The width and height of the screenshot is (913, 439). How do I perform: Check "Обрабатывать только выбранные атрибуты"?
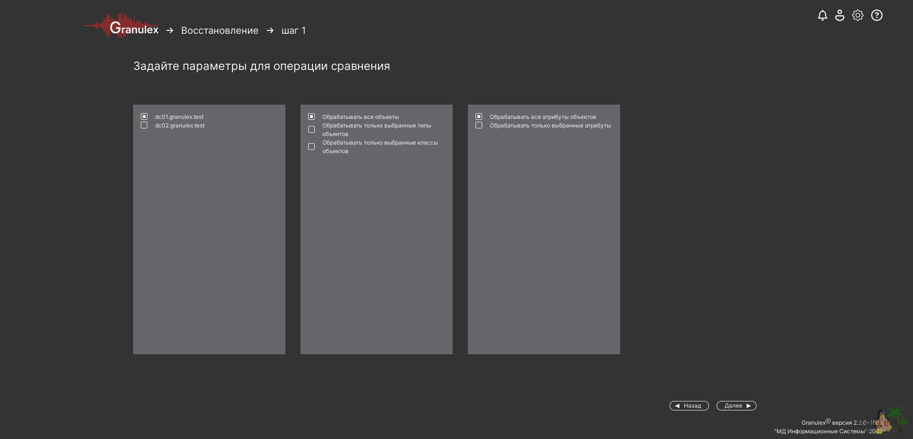[x=479, y=125]
